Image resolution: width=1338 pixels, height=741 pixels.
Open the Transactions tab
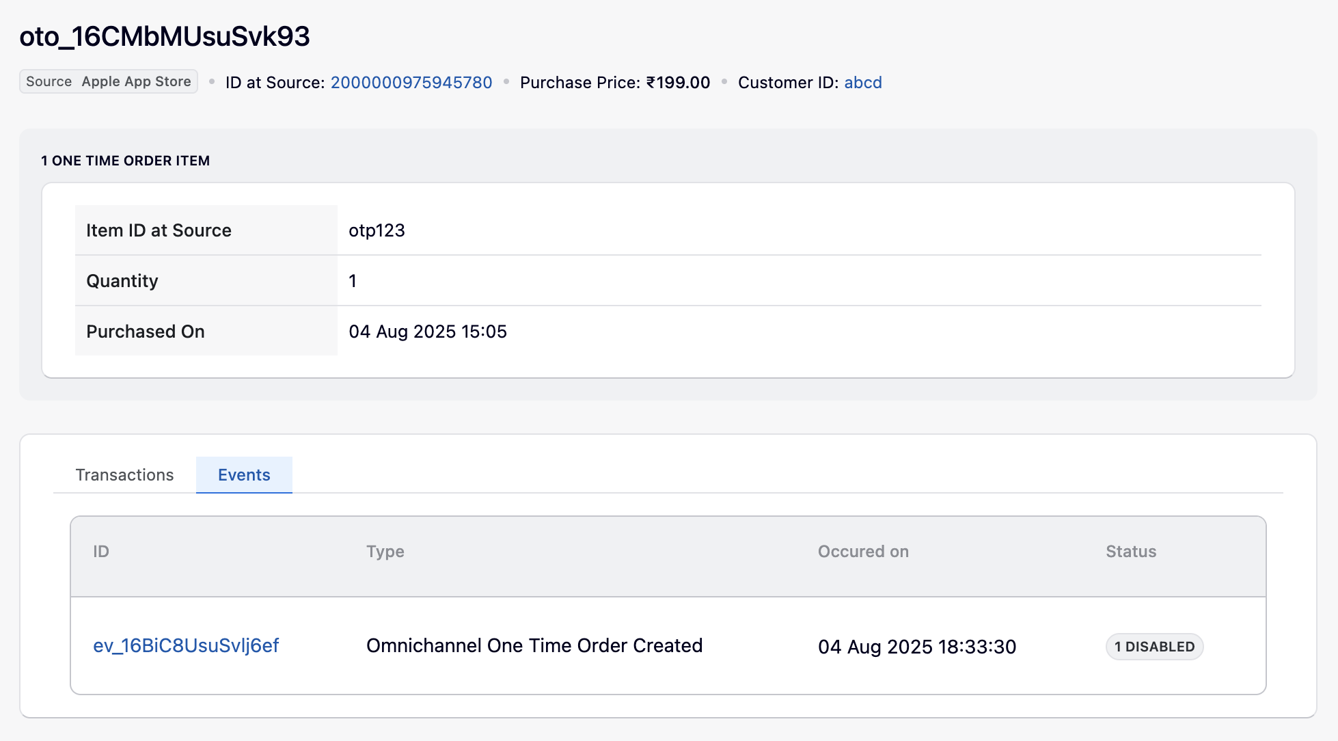124,475
